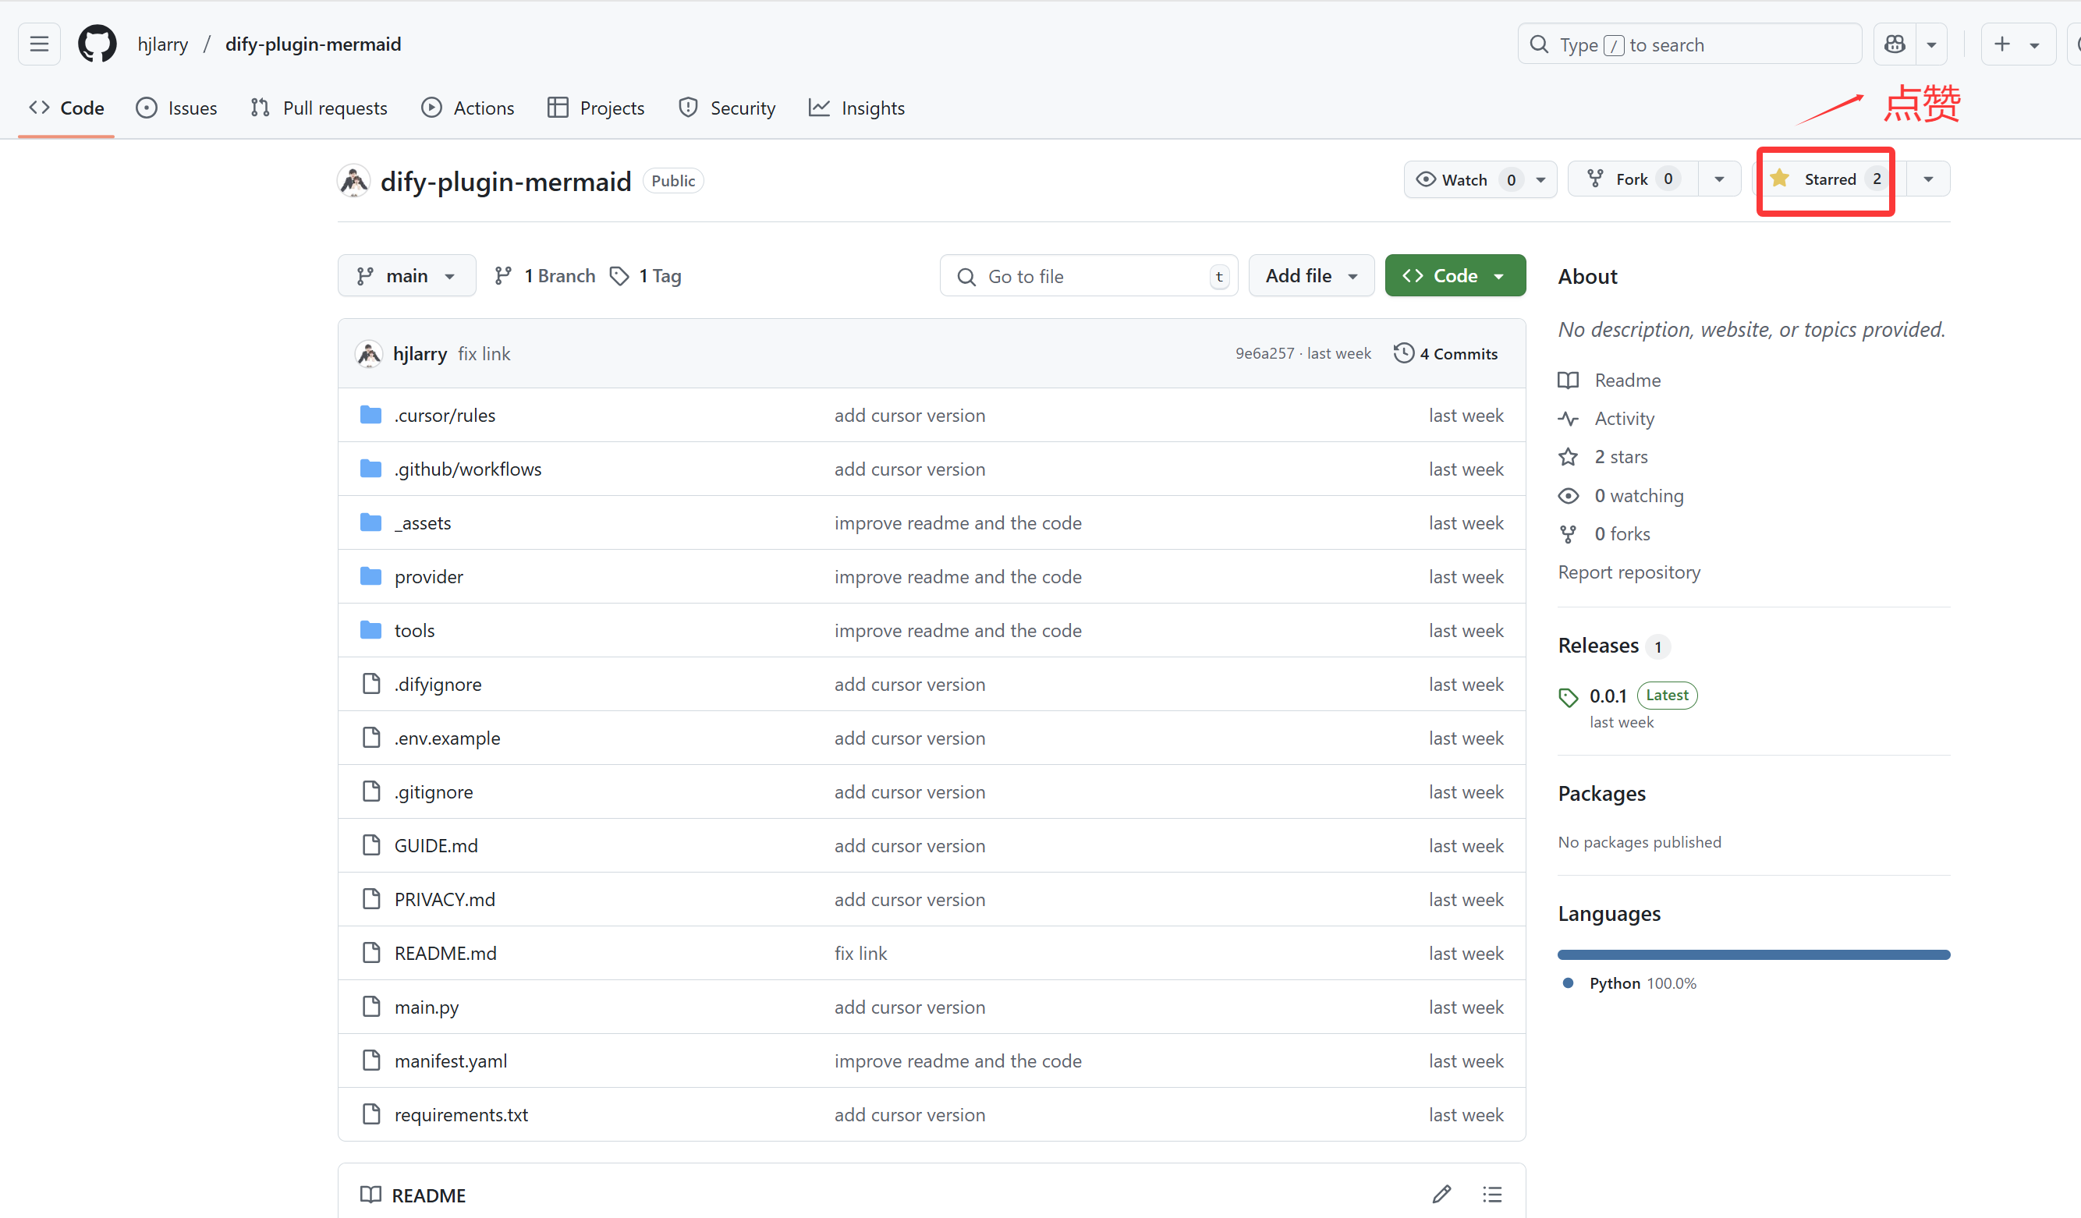Screen dimensions: 2081x1218
Task: Click the commit history clock icon
Action: [x=1403, y=352]
